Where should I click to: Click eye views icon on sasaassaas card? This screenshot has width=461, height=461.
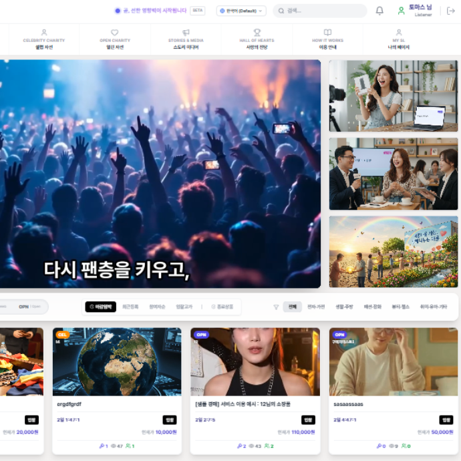pos(392,446)
